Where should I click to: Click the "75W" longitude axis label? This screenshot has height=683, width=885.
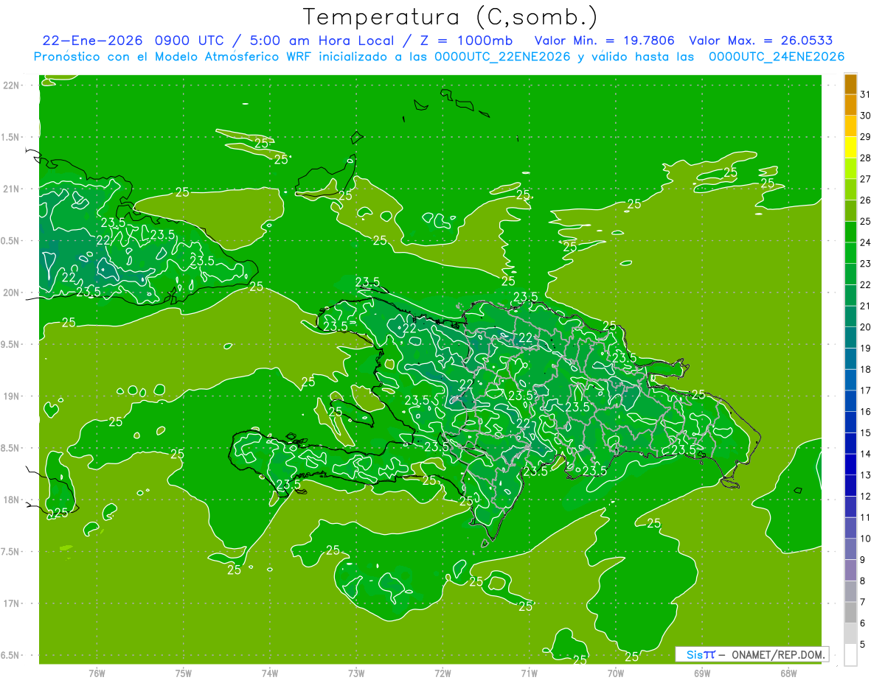click(x=184, y=673)
